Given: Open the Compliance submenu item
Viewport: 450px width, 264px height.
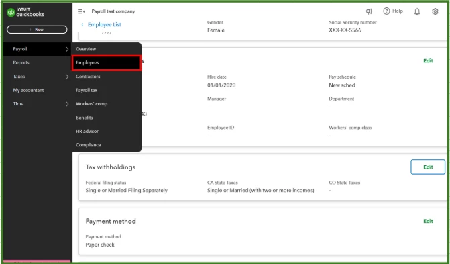Looking at the screenshot, I should (x=89, y=145).
